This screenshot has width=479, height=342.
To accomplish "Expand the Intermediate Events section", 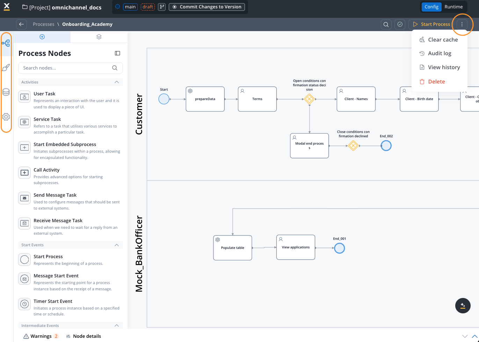I will pyautogui.click(x=117, y=325).
